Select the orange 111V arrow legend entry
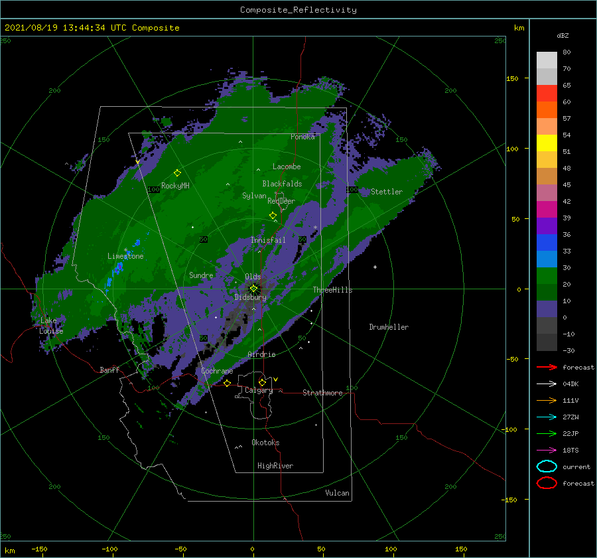 point(547,400)
